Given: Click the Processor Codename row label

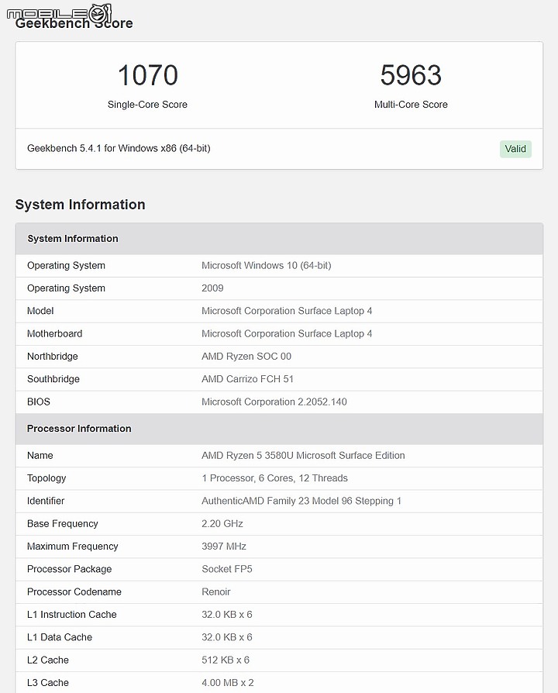Looking at the screenshot, I should pyautogui.click(x=74, y=592).
